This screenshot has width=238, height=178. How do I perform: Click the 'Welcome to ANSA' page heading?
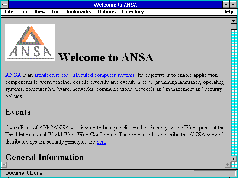pyautogui.click(x=106, y=57)
